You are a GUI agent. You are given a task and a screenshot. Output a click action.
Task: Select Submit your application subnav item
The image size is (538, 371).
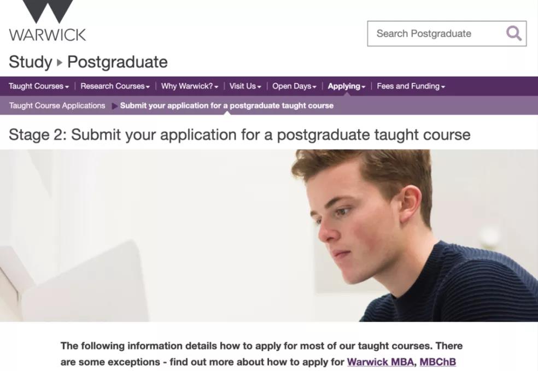[x=227, y=105]
